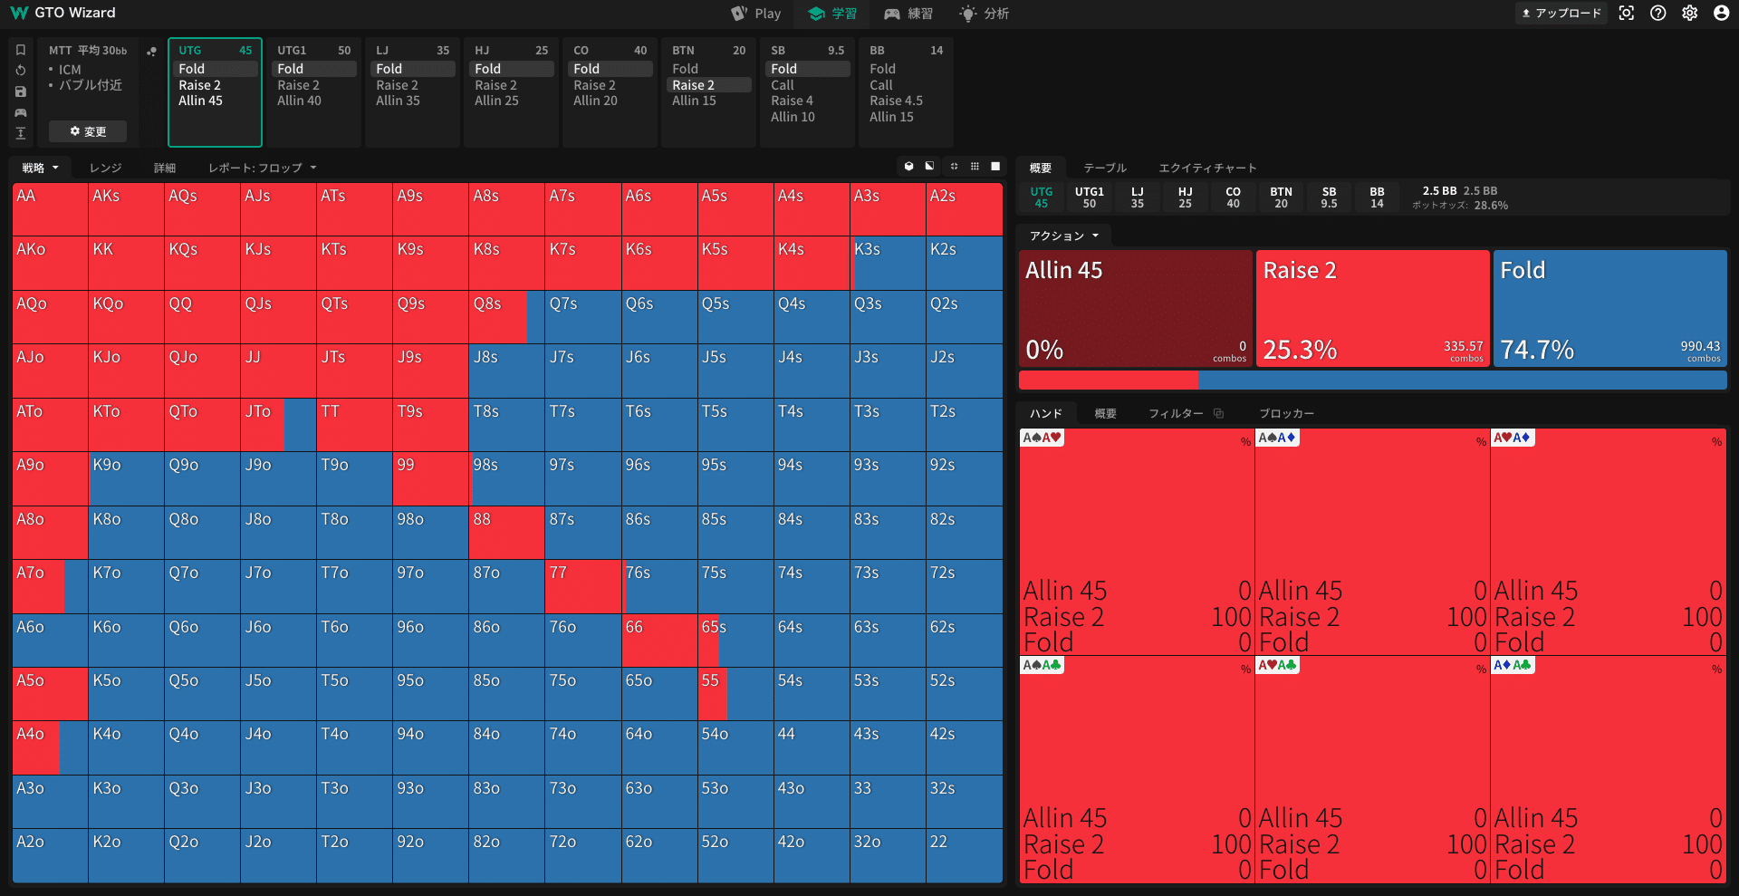Image resolution: width=1739 pixels, height=896 pixels.
Task: Open the user account profile icon
Action: [1721, 14]
